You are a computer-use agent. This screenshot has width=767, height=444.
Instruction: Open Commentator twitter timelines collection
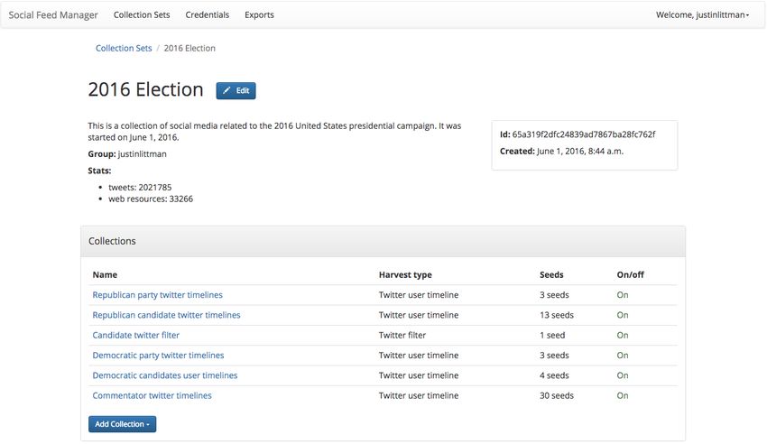coord(152,395)
